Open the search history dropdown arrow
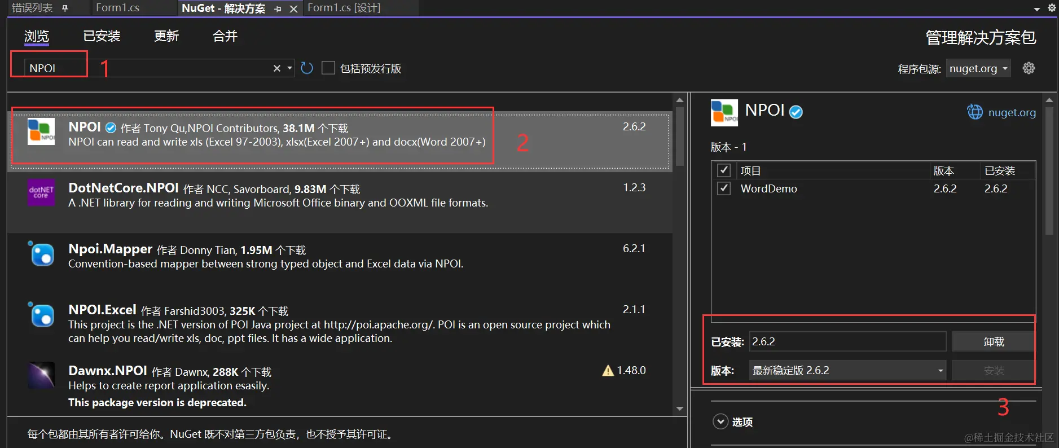The height and width of the screenshot is (448, 1059). (x=289, y=68)
